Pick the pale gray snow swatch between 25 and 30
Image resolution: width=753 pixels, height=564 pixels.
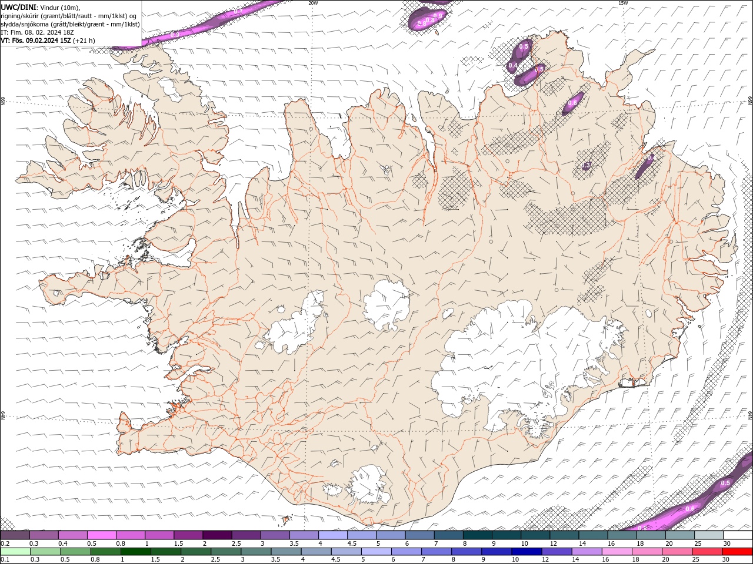point(709,535)
